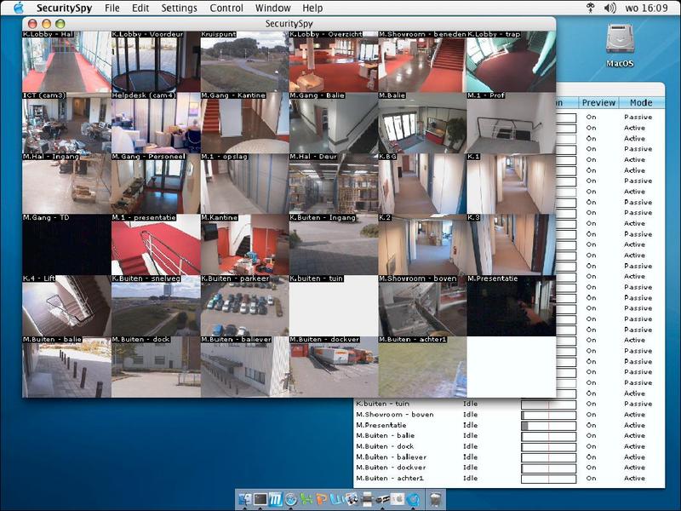Open the Trash in the dock
Screen dimensions: 681x511
[x=435, y=498]
